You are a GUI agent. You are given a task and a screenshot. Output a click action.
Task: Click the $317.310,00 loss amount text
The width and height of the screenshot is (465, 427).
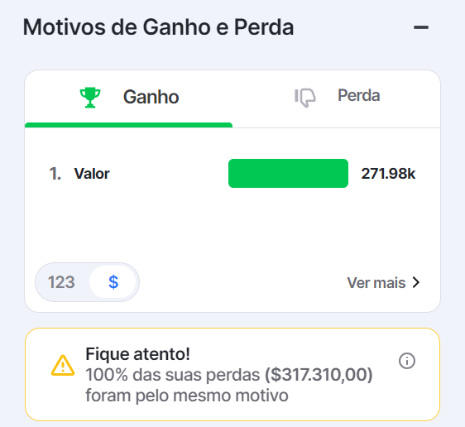tap(319, 375)
